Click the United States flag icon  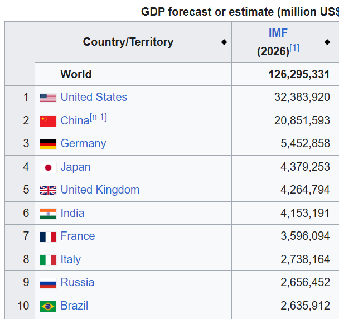click(x=48, y=98)
